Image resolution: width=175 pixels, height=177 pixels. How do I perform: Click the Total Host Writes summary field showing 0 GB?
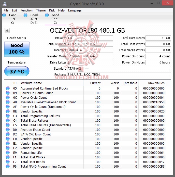(x=158, y=44)
